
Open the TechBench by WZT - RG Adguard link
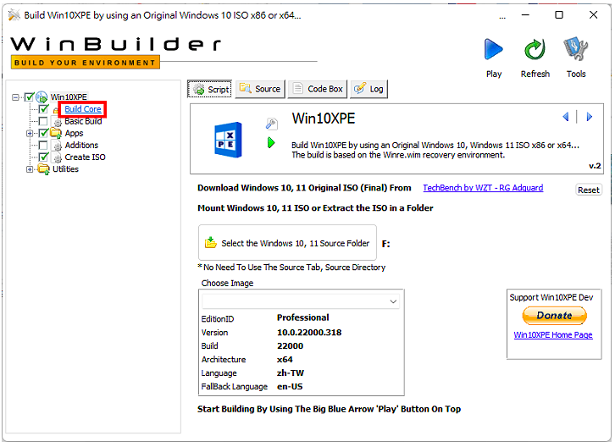483,188
